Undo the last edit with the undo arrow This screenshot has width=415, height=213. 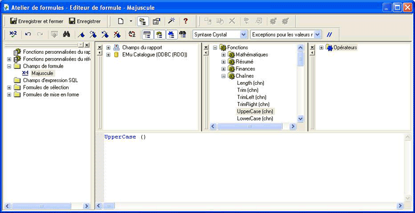[28, 34]
